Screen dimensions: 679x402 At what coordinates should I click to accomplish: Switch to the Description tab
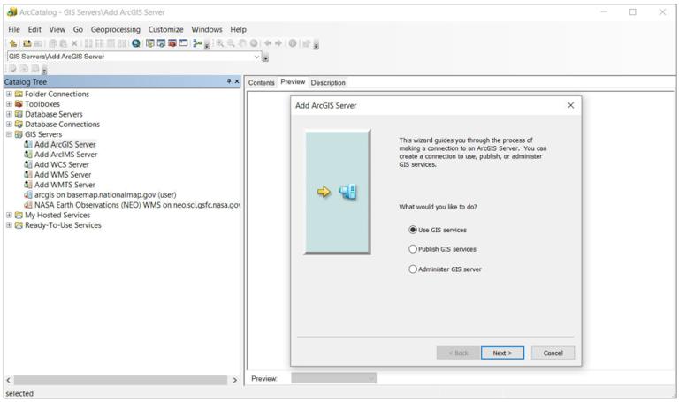click(328, 83)
